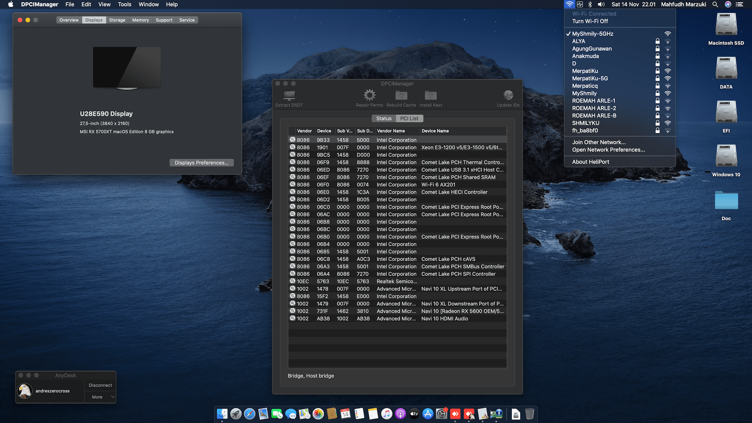
Task: Open Launchpad from the dock
Action: (236, 414)
